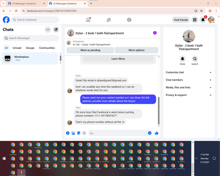Expand Privacy & support section
Screen dimensions: 220x176
[x=189, y=95]
